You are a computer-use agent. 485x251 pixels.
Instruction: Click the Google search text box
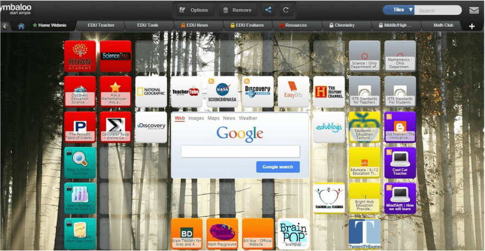[240, 151]
